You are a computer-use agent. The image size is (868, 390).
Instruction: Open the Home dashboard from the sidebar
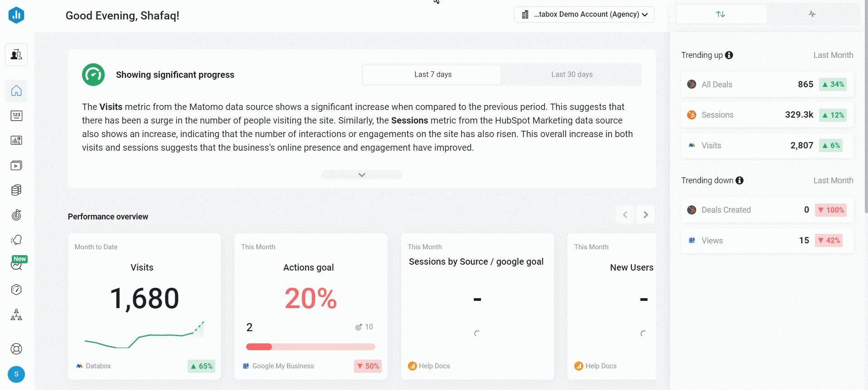pyautogui.click(x=16, y=91)
